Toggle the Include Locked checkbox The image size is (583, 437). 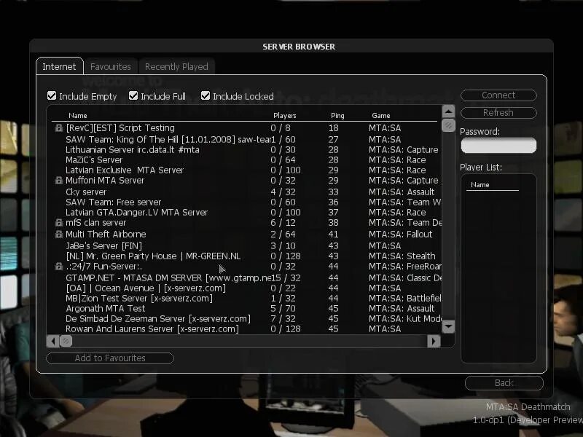coord(206,96)
